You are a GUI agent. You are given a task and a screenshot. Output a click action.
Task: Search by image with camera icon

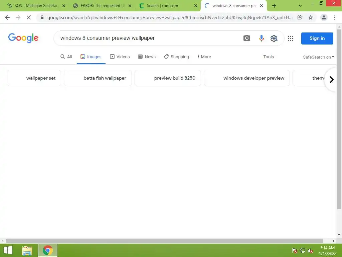click(247, 38)
